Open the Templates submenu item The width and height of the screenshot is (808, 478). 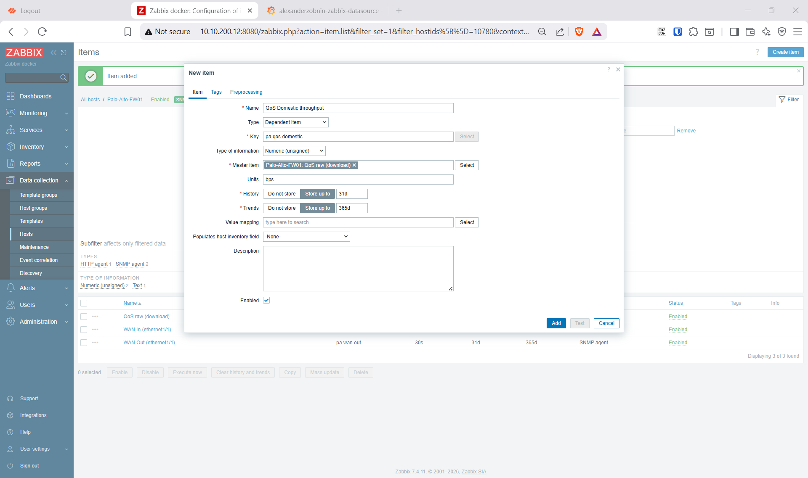(x=42, y=221)
